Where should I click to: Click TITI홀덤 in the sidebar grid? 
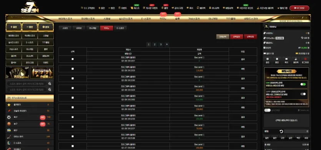tap(46, 42)
